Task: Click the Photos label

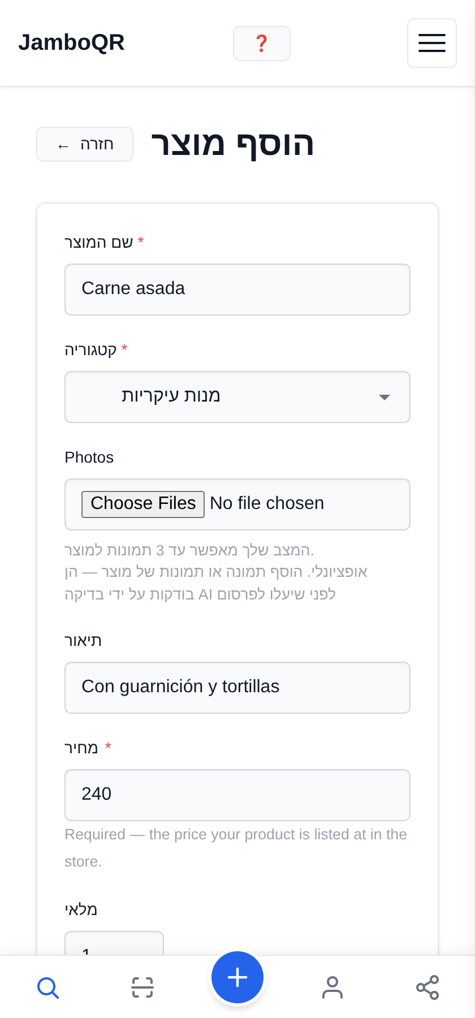Action: pos(89,458)
